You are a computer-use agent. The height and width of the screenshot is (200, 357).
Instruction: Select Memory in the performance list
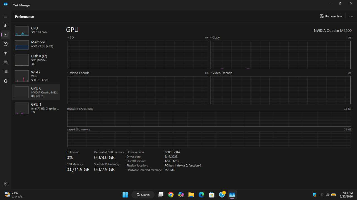[36, 44]
